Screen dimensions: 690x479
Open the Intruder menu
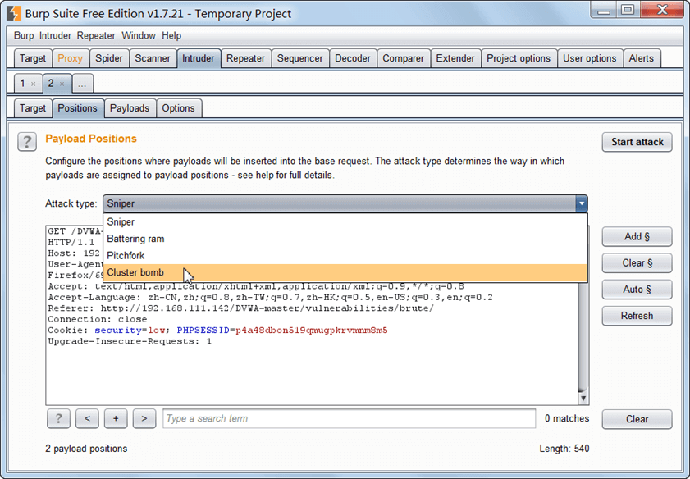click(55, 35)
